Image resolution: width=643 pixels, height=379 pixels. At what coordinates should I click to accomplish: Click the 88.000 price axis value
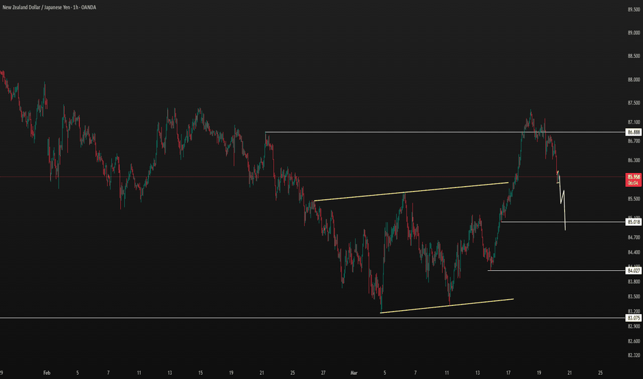coord(633,80)
